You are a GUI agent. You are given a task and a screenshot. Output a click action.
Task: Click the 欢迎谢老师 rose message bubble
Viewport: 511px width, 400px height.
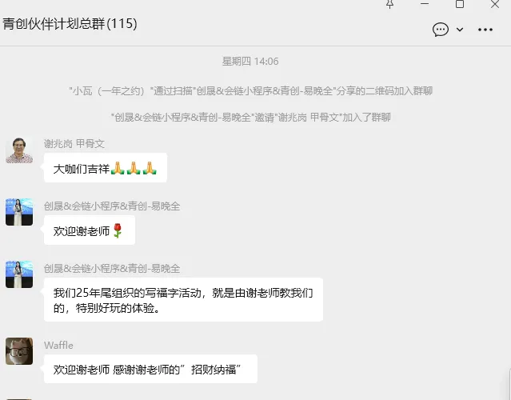(90, 230)
